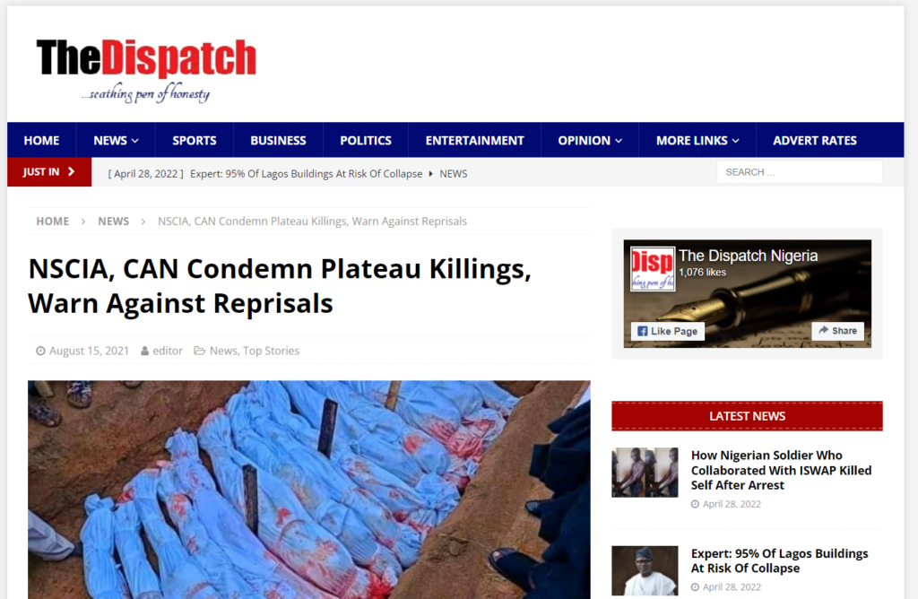Click the search input field

pos(799,172)
